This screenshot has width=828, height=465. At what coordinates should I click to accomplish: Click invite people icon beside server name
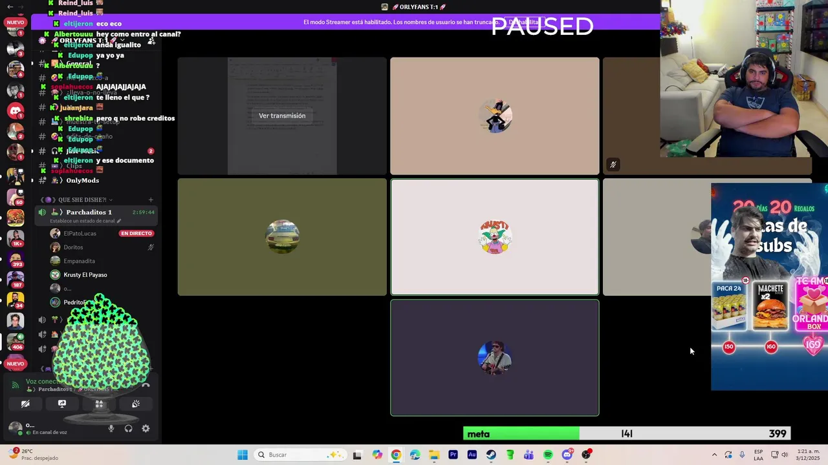[x=151, y=41]
